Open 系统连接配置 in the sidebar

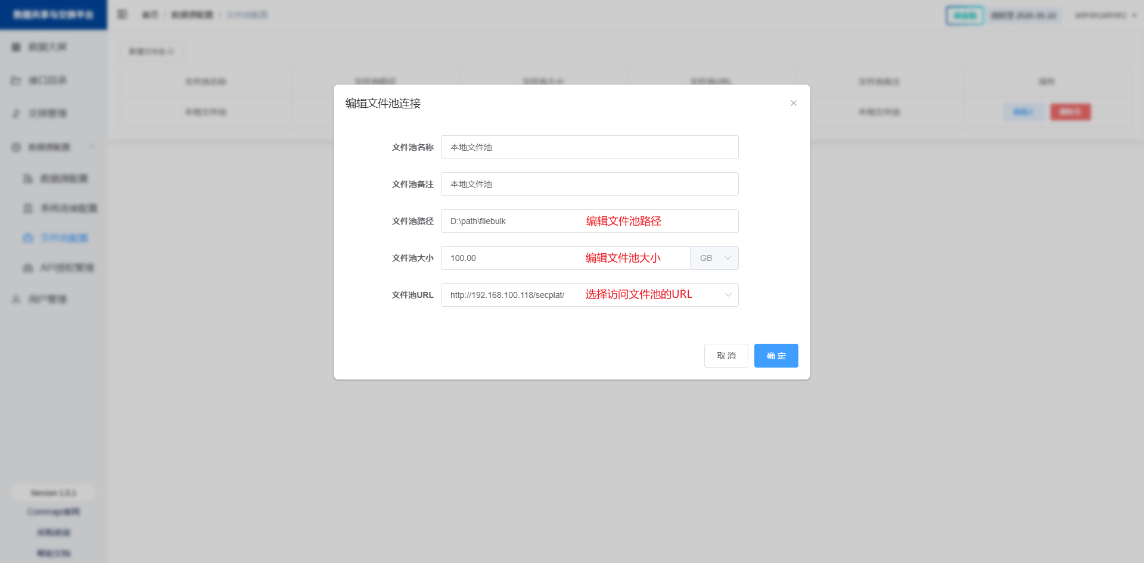click(69, 209)
